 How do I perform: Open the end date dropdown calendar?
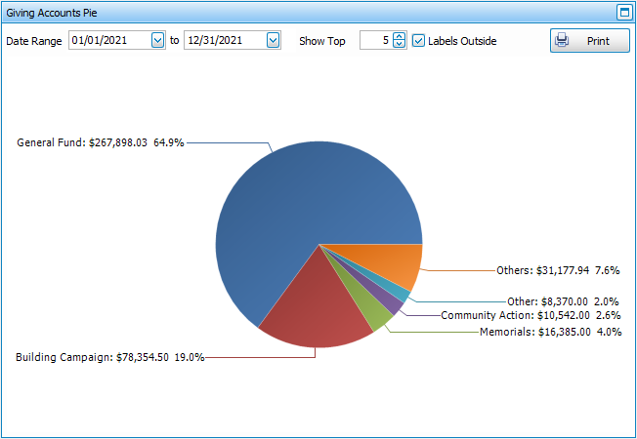tap(273, 41)
